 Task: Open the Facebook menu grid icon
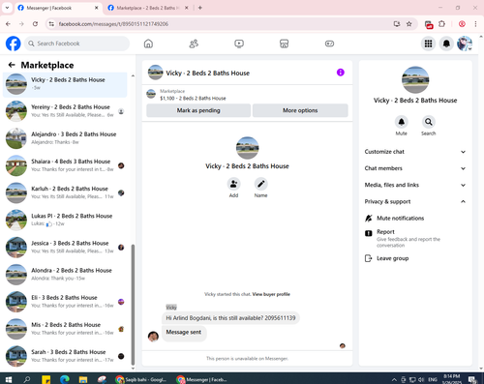[x=428, y=44]
